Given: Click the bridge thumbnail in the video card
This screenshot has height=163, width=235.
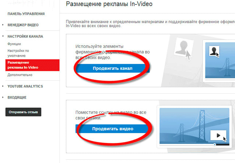Looking at the screenshot, I should [194, 126].
